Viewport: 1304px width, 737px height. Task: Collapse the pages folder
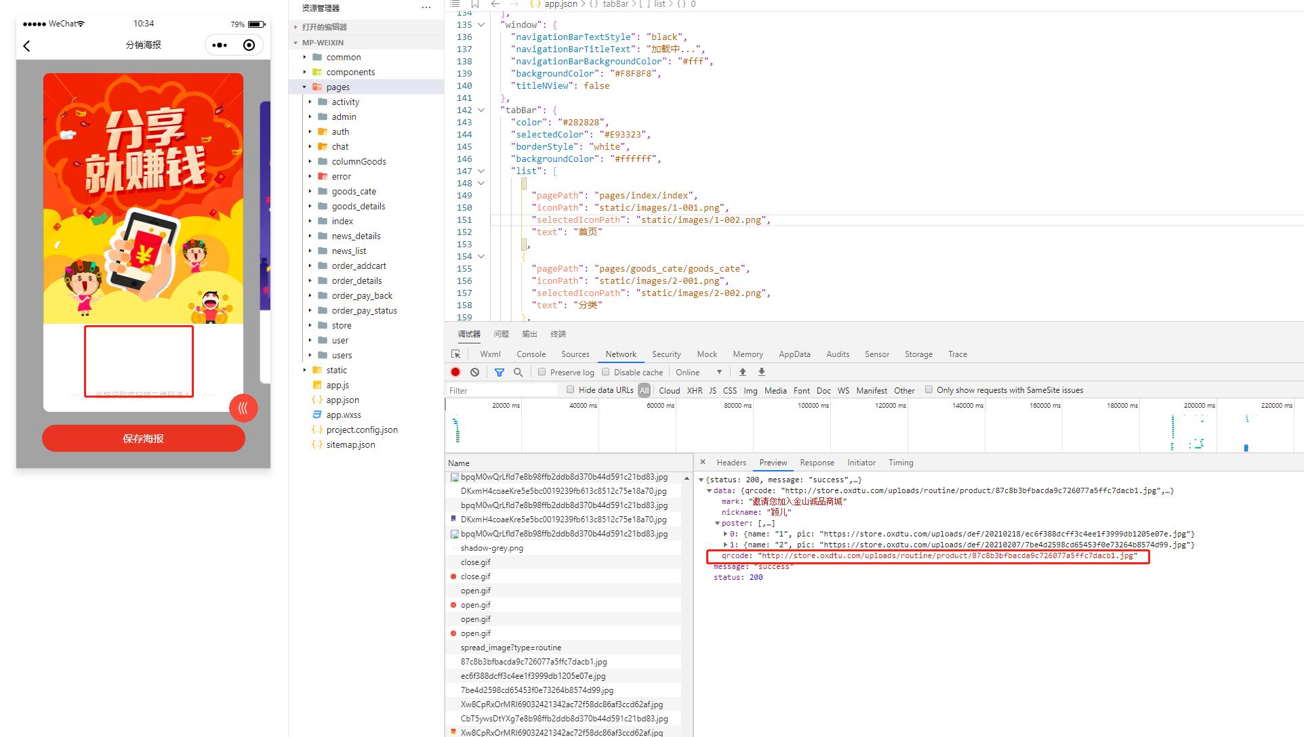click(338, 87)
